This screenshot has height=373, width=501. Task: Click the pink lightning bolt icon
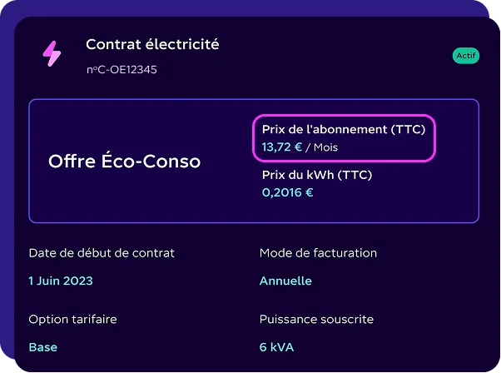pos(52,53)
